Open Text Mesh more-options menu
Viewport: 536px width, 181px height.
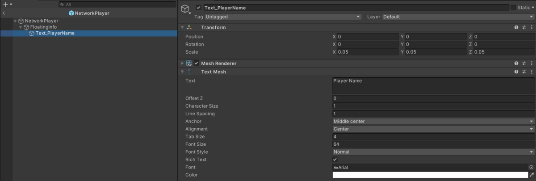(532, 72)
